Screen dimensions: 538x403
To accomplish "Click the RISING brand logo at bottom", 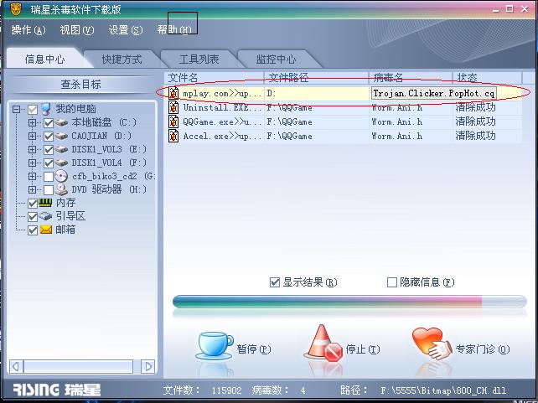I will [57, 390].
